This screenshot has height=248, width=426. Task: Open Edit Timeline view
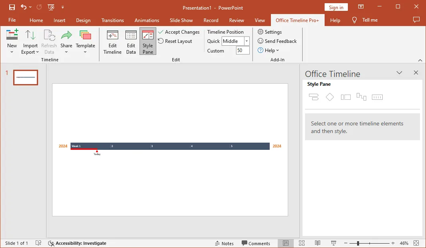[x=113, y=41]
